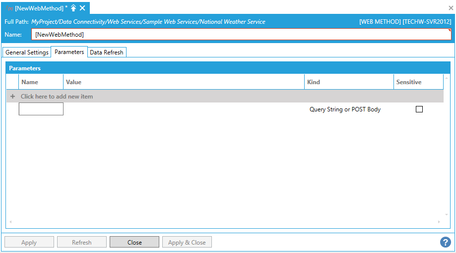Screen dimensions: 456x253
Task: Click the Apply button
Action: (x=29, y=242)
